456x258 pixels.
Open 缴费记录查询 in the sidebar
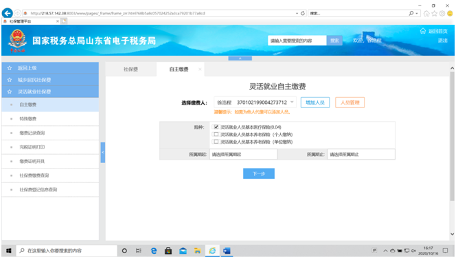[x=50, y=133]
